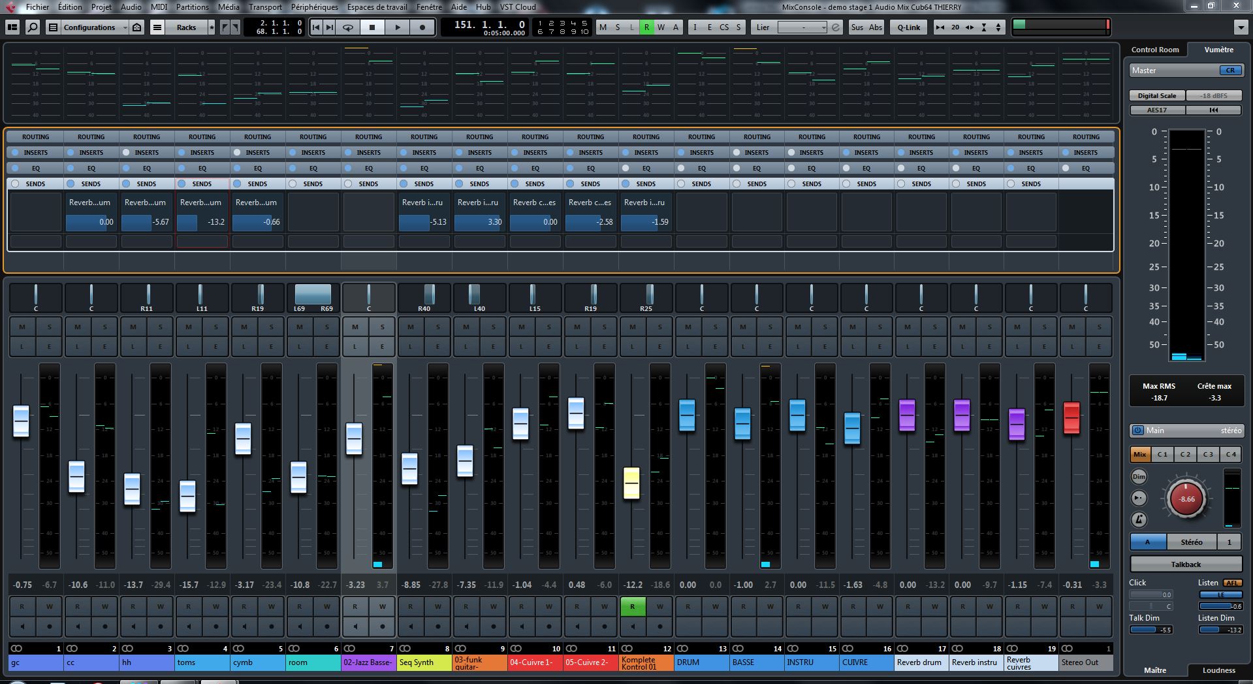The width and height of the screenshot is (1253, 684).
Task: Click the search magnifier icon in toolbar
Action: (x=32, y=27)
